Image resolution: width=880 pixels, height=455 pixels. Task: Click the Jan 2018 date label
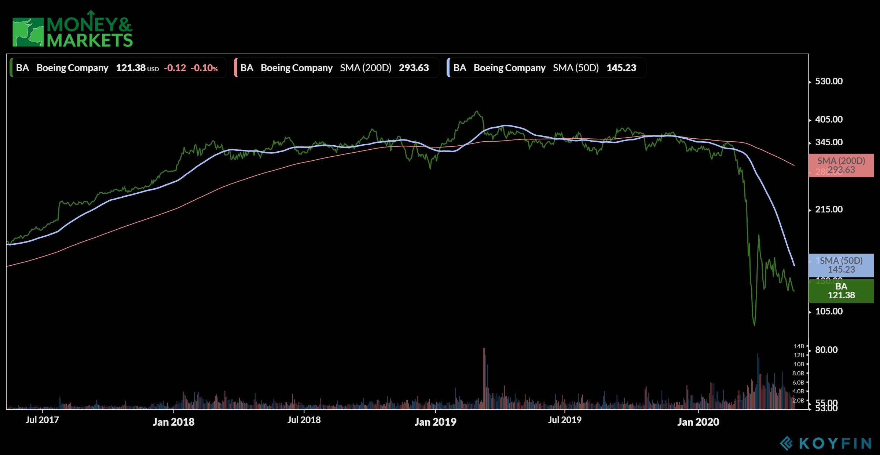click(x=173, y=422)
